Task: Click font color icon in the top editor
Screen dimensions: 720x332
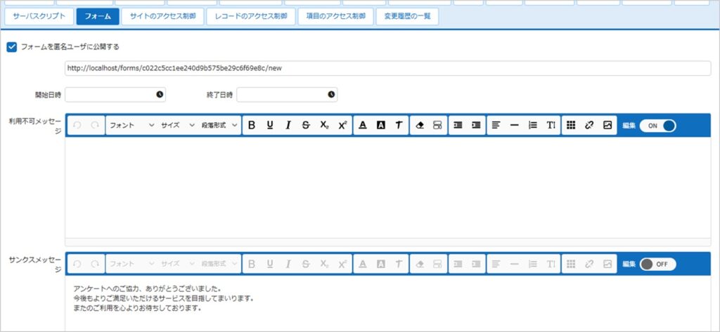Action: 363,125
